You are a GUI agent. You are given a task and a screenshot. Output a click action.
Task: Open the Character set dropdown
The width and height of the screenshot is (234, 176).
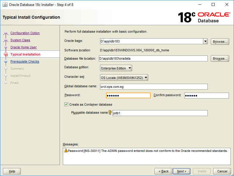point(124,78)
